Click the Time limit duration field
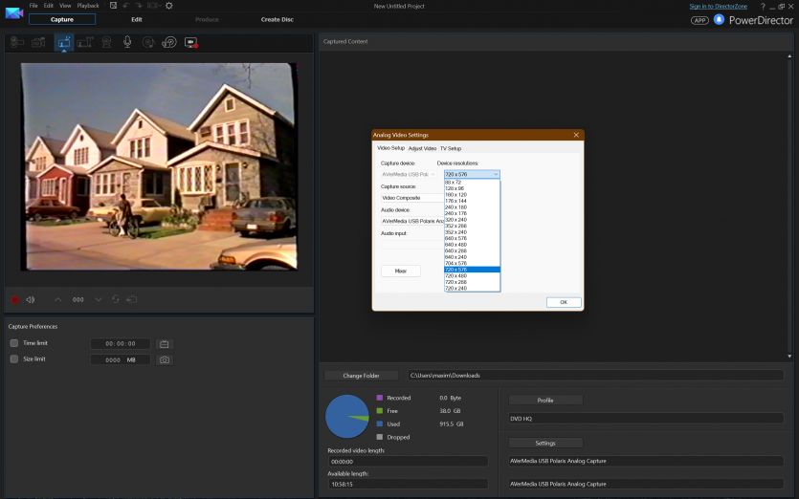This screenshot has height=499, width=799. (x=121, y=343)
